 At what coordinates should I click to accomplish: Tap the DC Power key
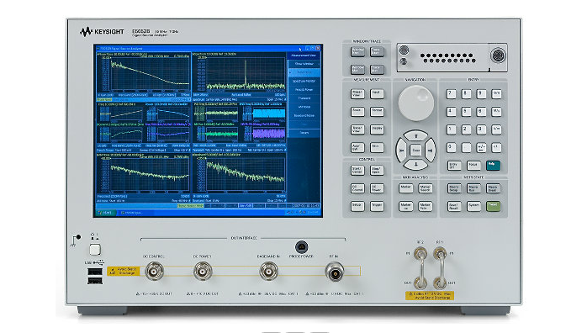pyautogui.click(x=377, y=188)
